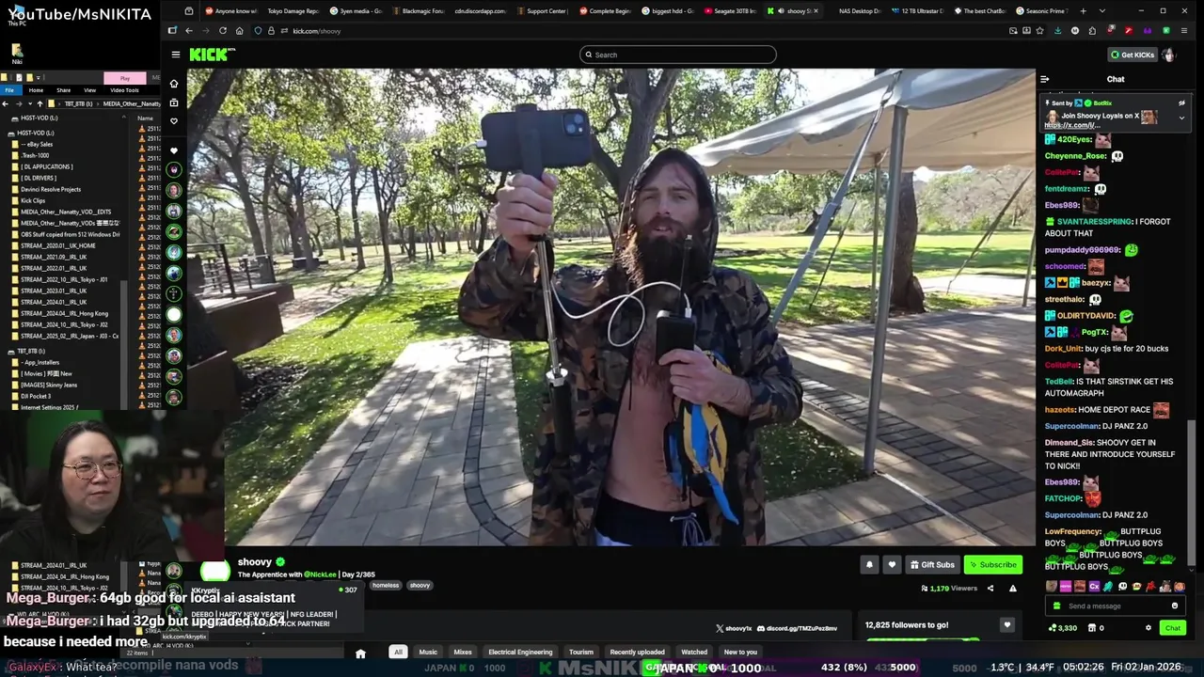Click the Gift Subs button
The height and width of the screenshot is (677, 1204).
coord(932,565)
